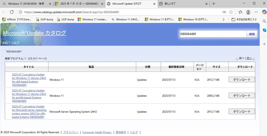Viewport: 267px width, 136px height.
Task: Open the ヘルプ footer link
Action: [134, 132]
